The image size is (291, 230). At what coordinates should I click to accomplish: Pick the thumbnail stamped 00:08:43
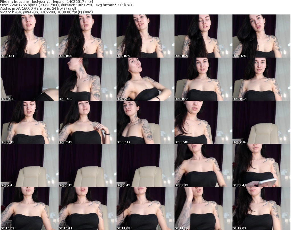click(145, 166)
